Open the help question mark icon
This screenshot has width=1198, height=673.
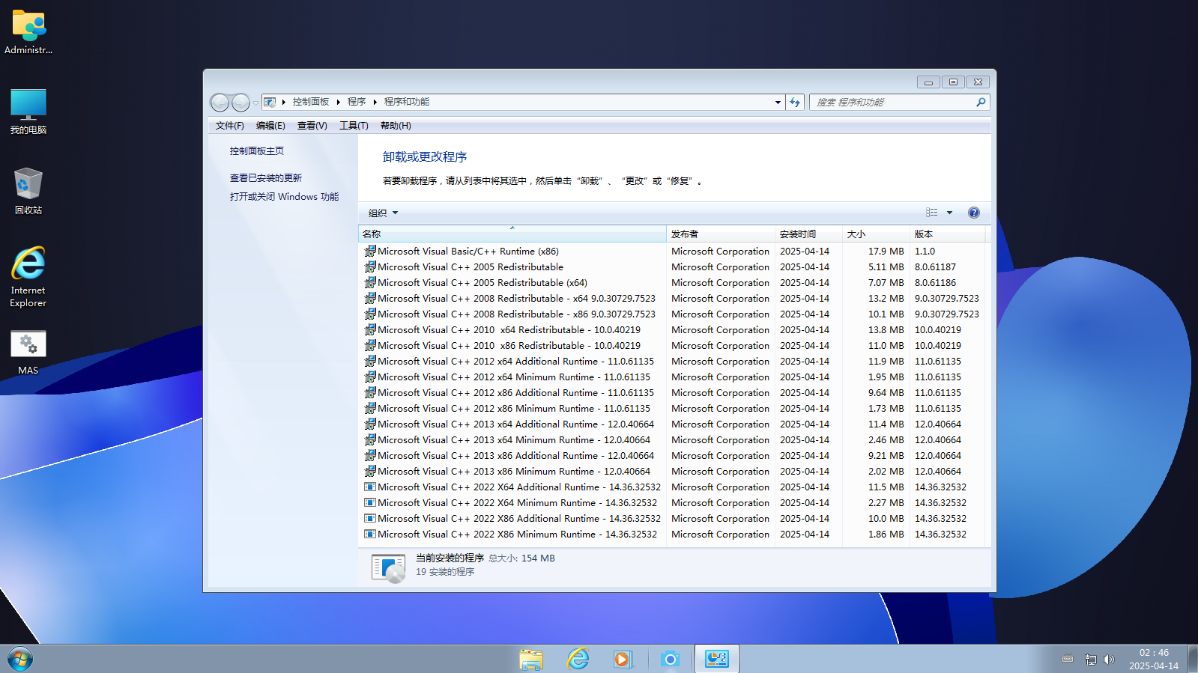tap(974, 213)
